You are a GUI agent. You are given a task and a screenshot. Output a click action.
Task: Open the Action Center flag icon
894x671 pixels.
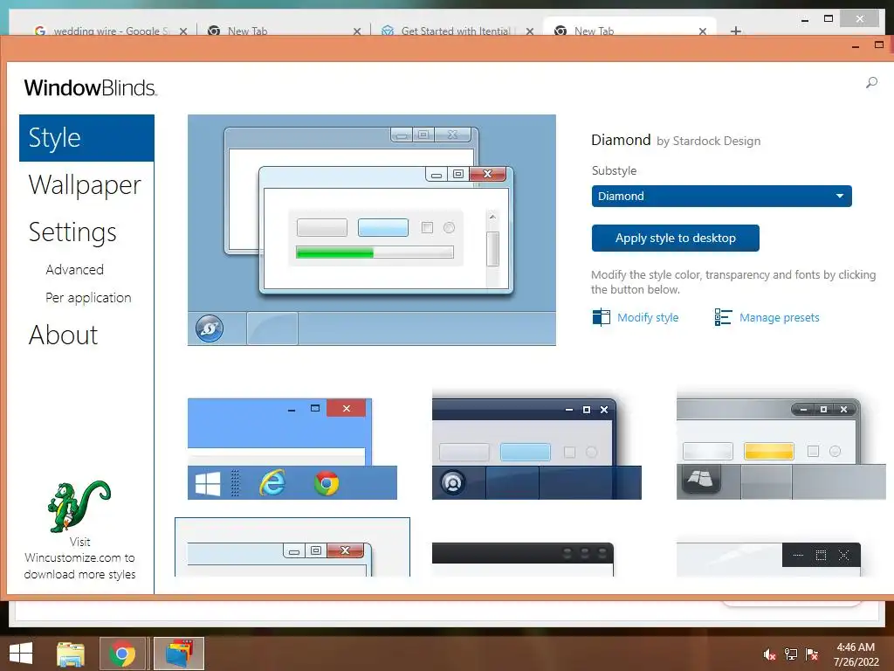(812, 654)
